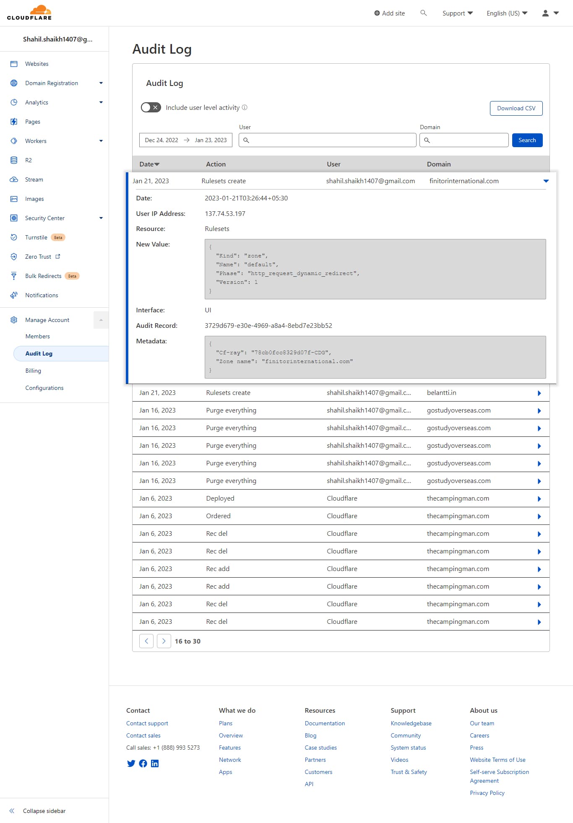Select Audit Log in the sidebar

[61, 353]
